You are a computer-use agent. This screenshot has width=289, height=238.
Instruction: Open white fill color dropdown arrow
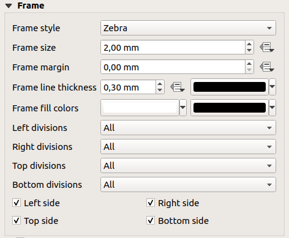183,108
